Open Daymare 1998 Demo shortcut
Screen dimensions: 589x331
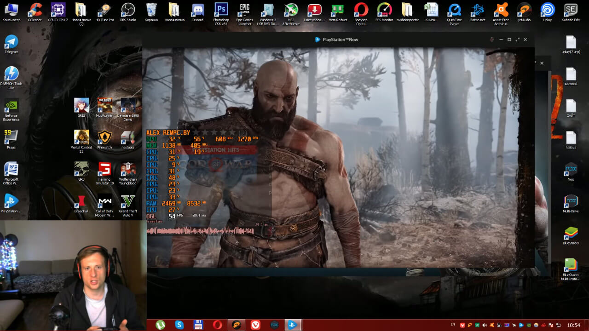(128, 109)
